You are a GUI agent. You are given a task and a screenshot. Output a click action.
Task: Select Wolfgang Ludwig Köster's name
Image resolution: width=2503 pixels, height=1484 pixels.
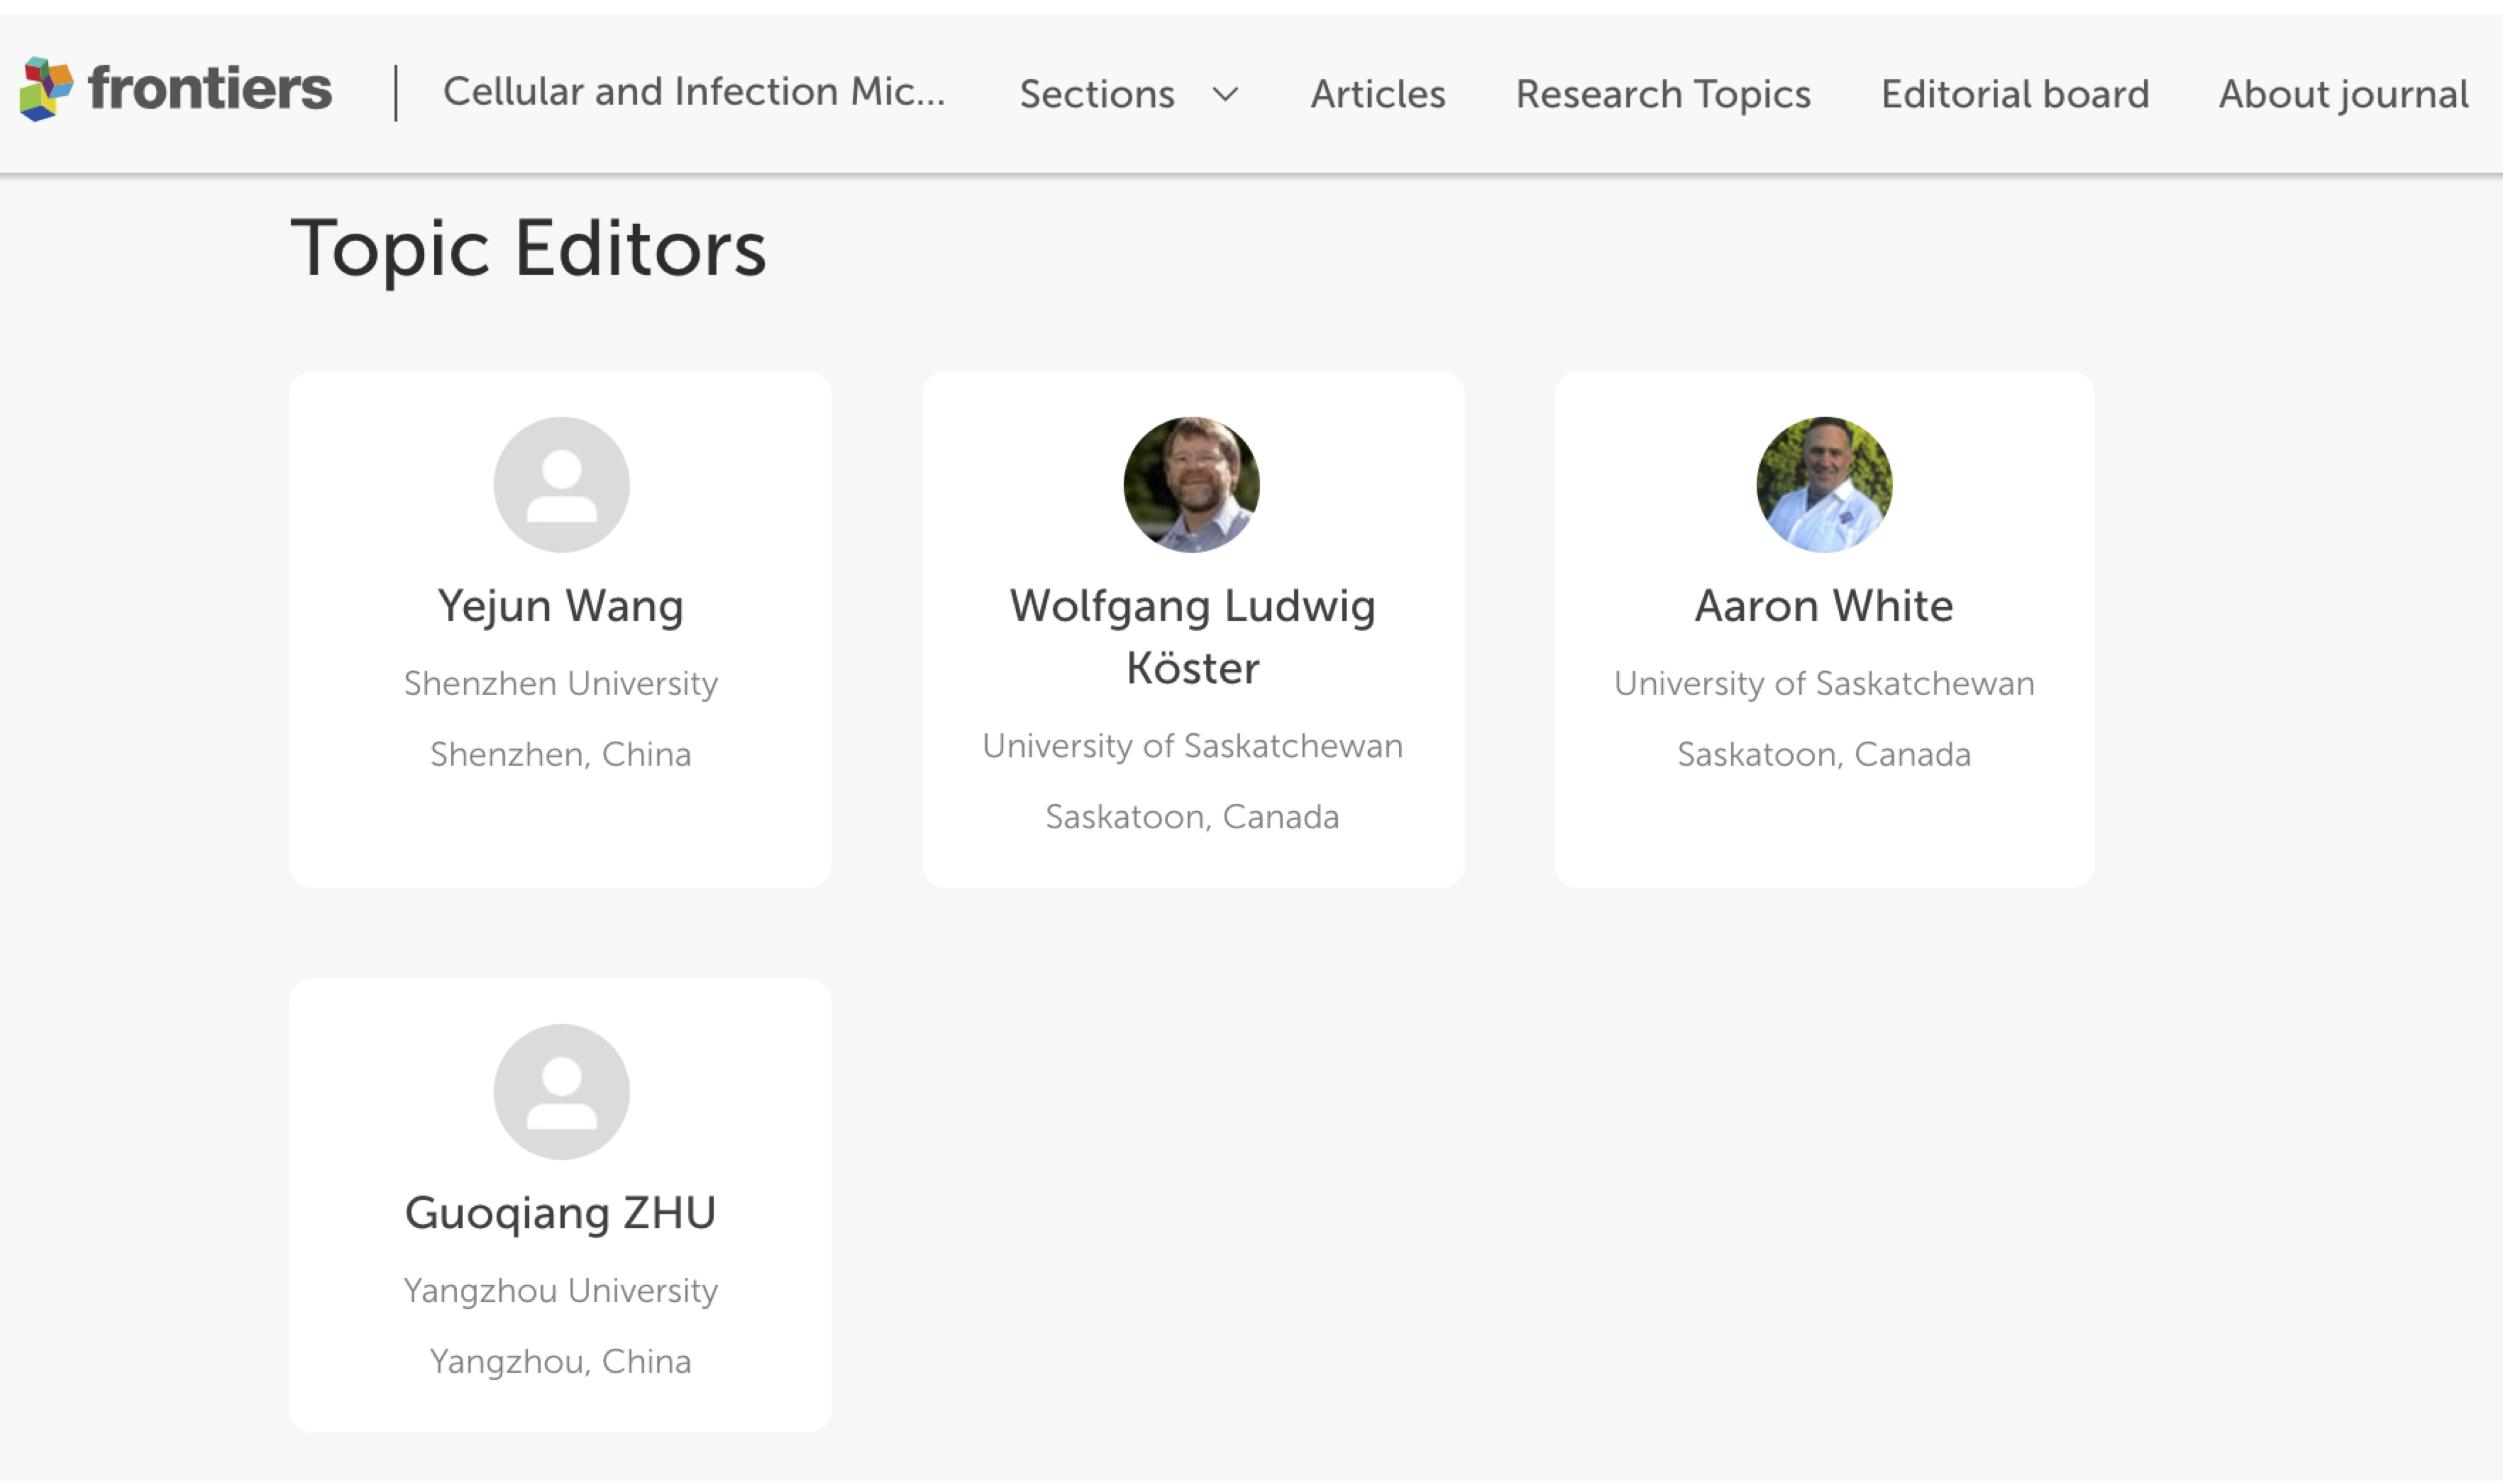click(1192, 636)
